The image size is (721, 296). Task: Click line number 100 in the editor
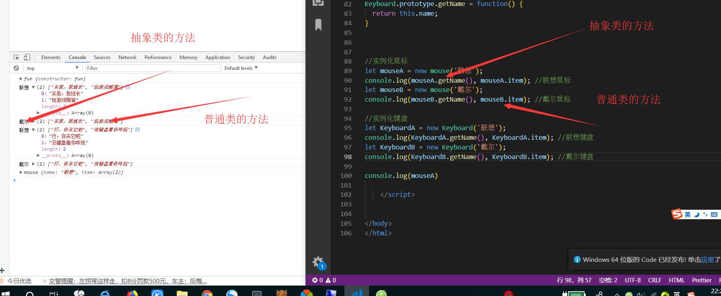click(x=346, y=176)
